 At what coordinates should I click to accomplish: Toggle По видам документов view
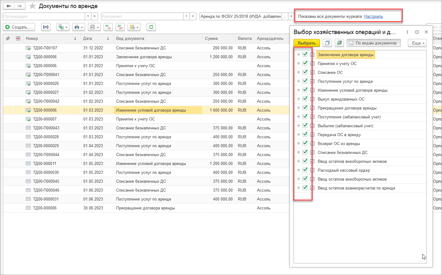click(373, 43)
